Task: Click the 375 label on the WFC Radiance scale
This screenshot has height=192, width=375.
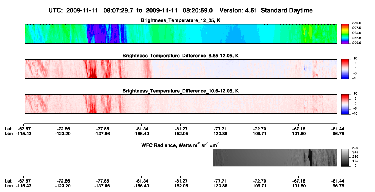Action: 355,152
